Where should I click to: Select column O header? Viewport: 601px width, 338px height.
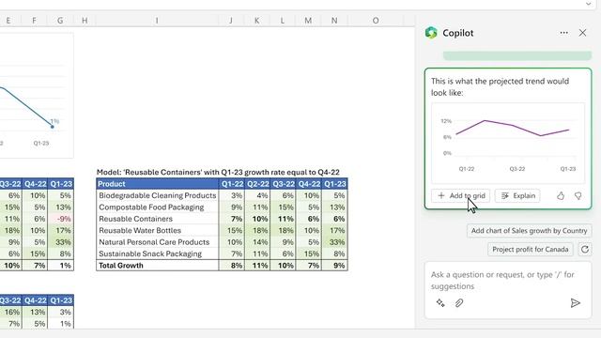tap(376, 21)
